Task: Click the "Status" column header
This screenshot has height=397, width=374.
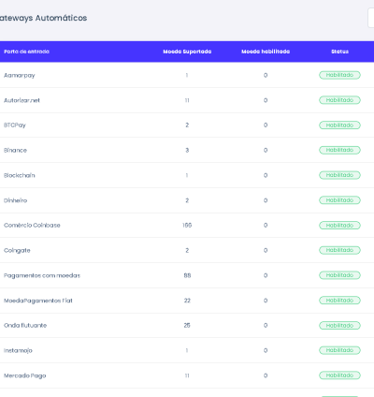Action: [x=339, y=51]
